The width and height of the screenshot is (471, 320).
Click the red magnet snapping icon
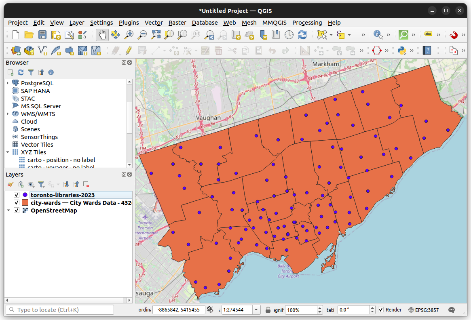454,35
